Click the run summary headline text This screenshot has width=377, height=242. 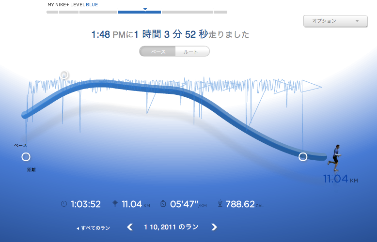click(170, 34)
